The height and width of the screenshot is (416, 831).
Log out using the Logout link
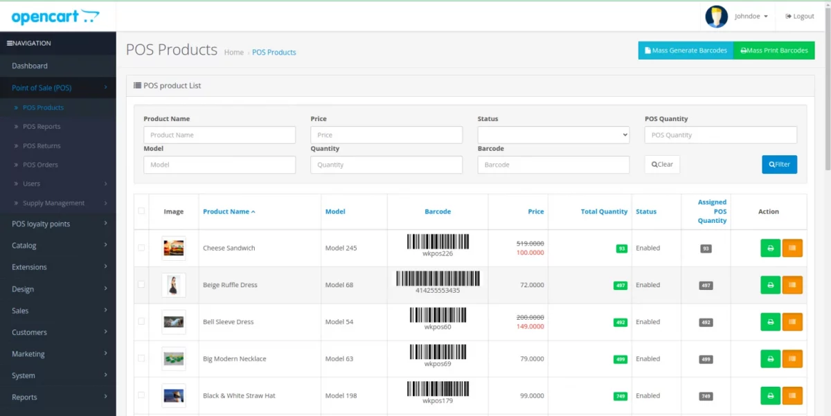[800, 16]
